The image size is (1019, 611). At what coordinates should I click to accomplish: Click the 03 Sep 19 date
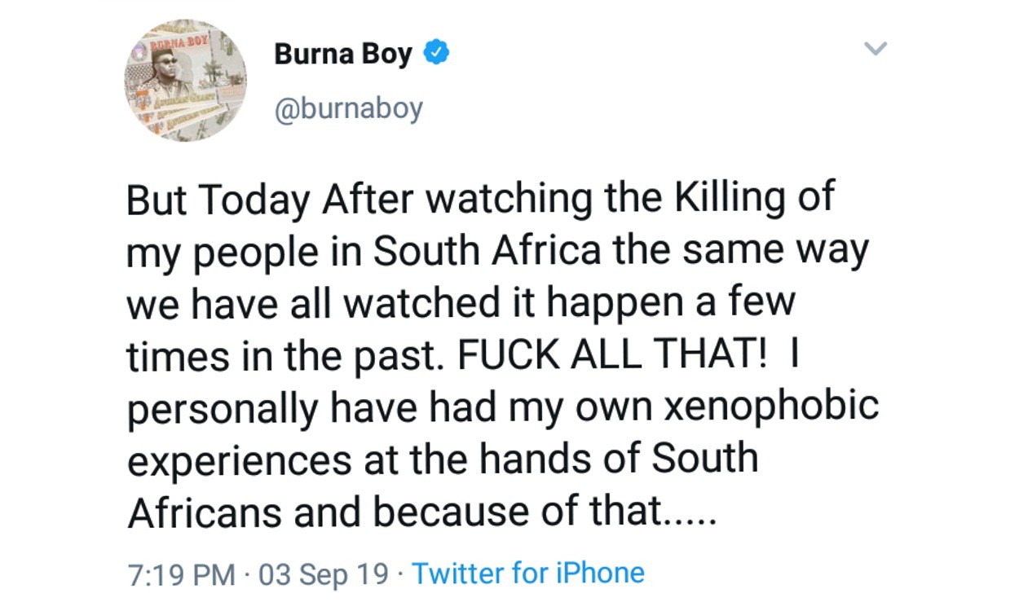[x=324, y=574]
